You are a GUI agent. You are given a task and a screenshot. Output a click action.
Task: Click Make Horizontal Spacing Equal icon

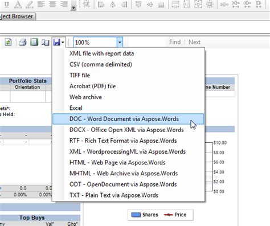224,4
